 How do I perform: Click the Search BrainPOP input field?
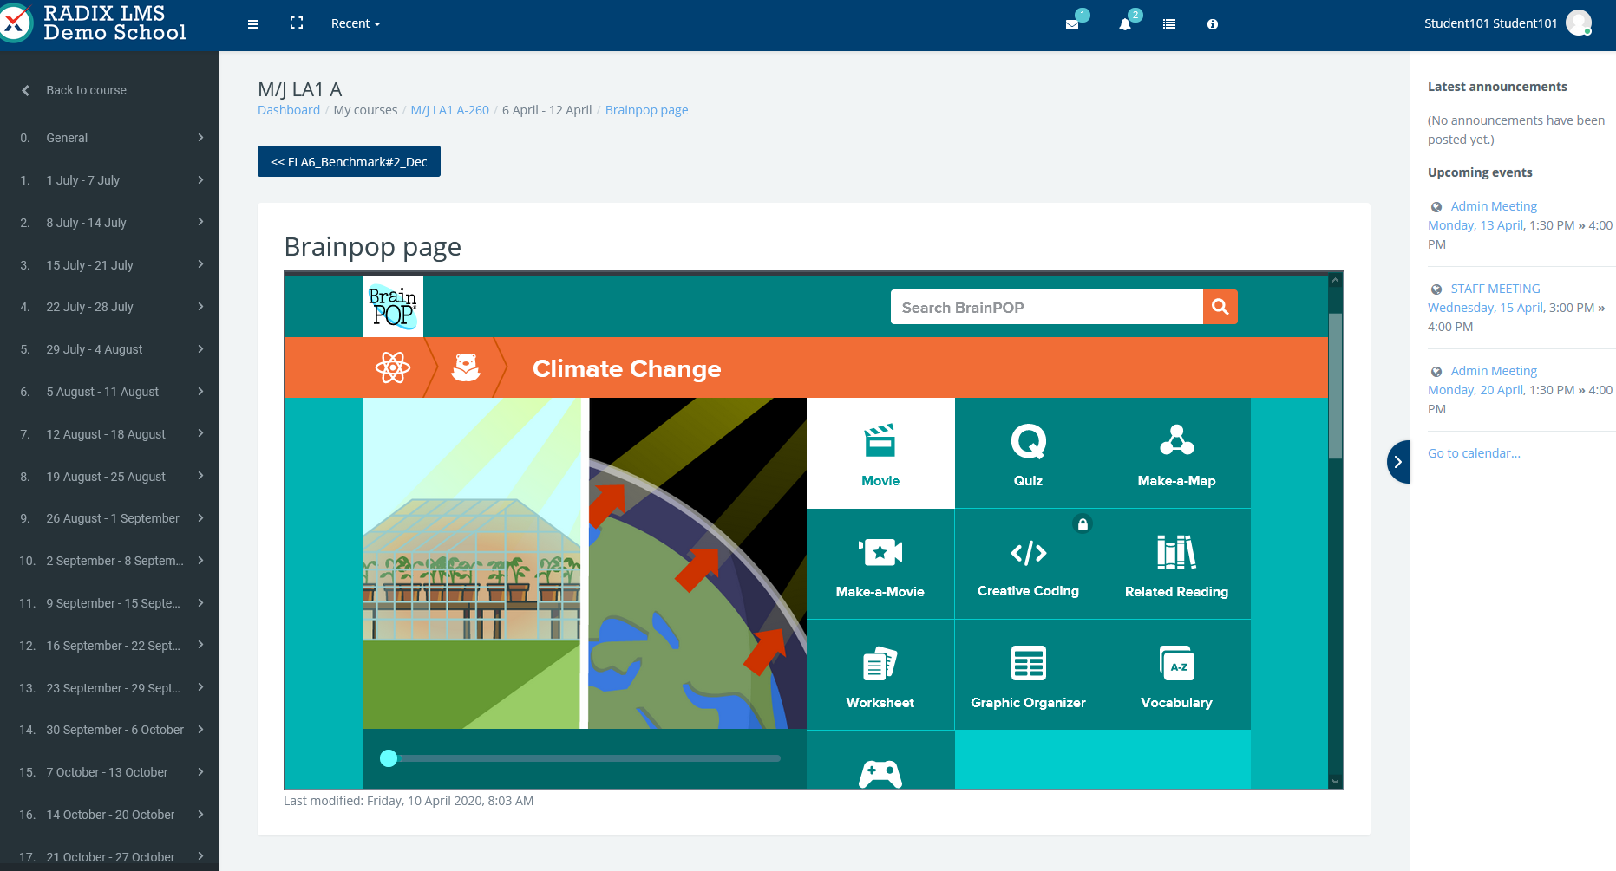click(1046, 308)
